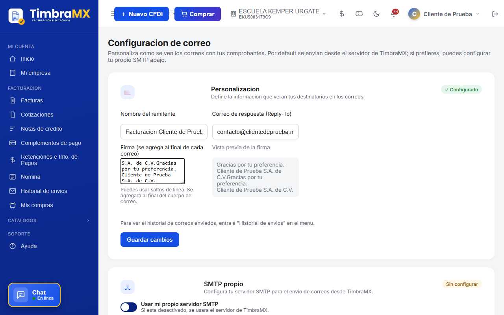Open Facturas in sidebar
Image resolution: width=504 pixels, height=315 pixels.
coord(49,100)
